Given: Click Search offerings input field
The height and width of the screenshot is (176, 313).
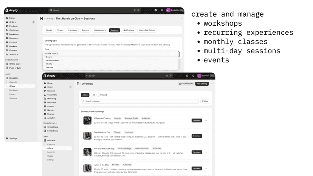Looking at the screenshot, I should click(139, 101).
